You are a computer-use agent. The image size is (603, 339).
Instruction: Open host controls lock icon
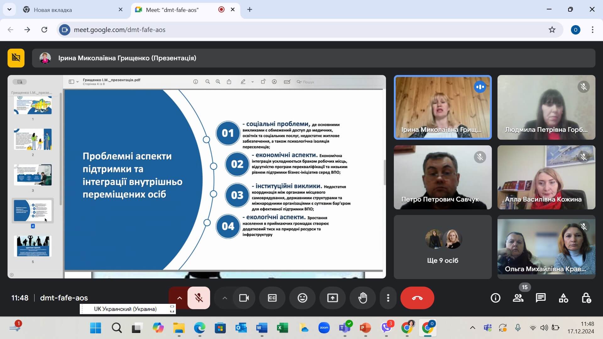click(586, 298)
